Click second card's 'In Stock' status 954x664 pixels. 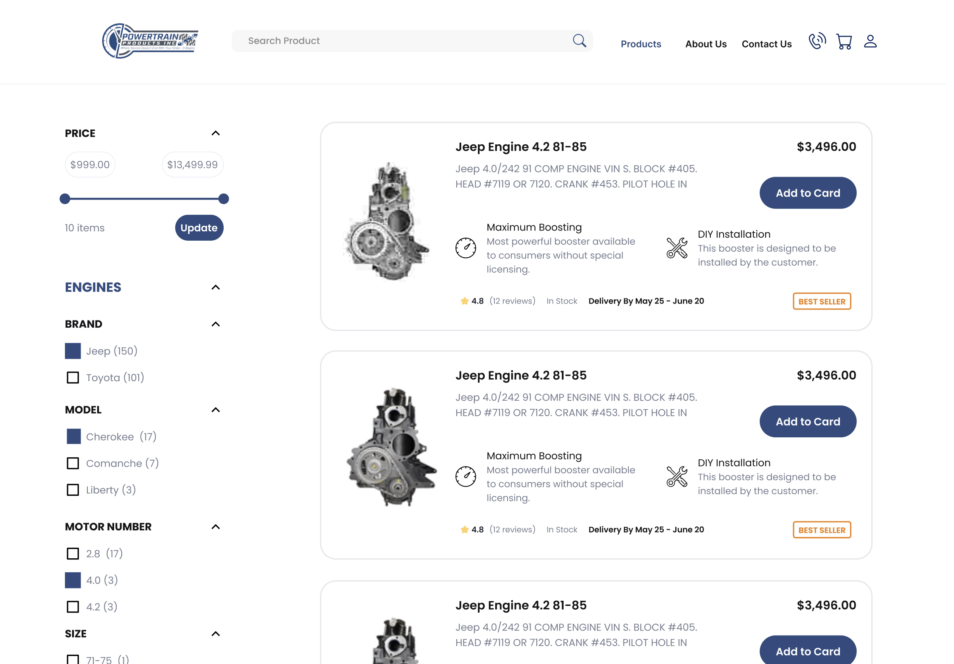[x=562, y=529]
